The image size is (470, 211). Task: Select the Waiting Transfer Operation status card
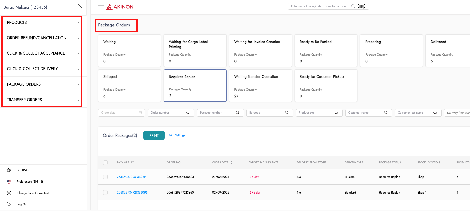[x=260, y=86]
